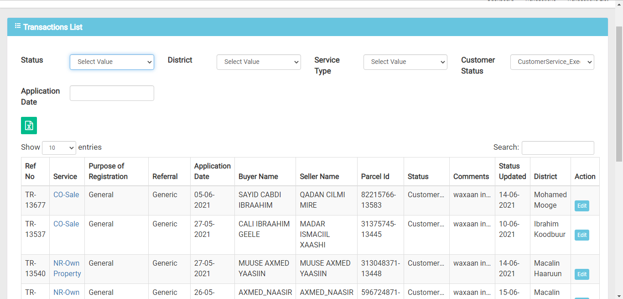
Task: Click the Action column header
Action: tap(585, 171)
